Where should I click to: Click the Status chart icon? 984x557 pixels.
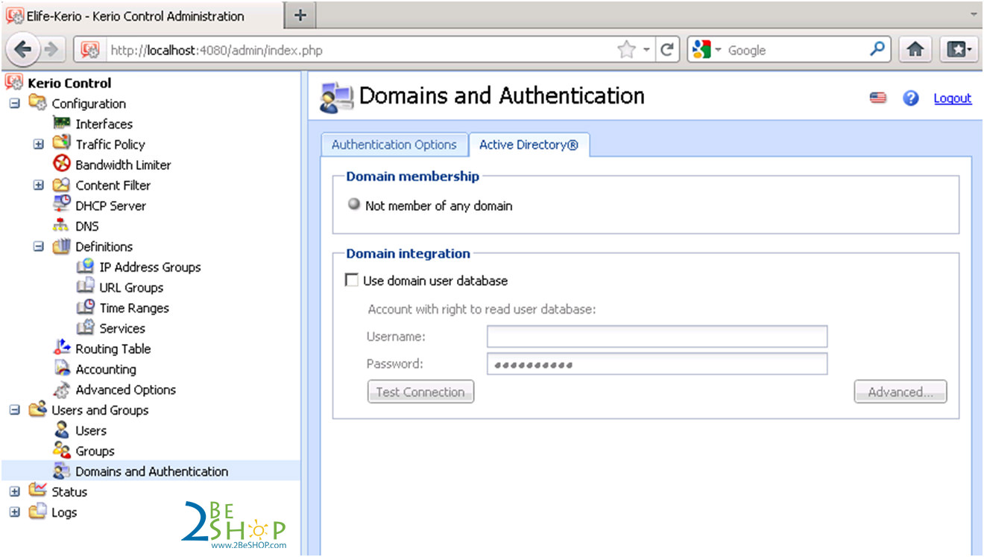click(x=38, y=491)
